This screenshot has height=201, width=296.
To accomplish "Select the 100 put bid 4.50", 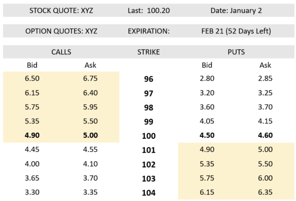I will click(x=207, y=135).
